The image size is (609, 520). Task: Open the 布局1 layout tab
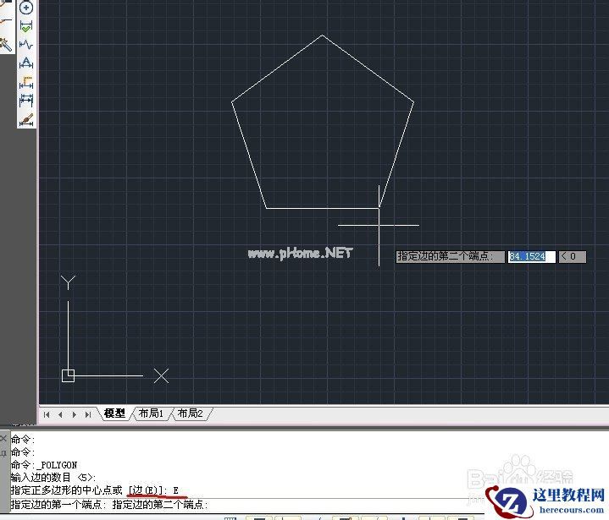tap(151, 413)
